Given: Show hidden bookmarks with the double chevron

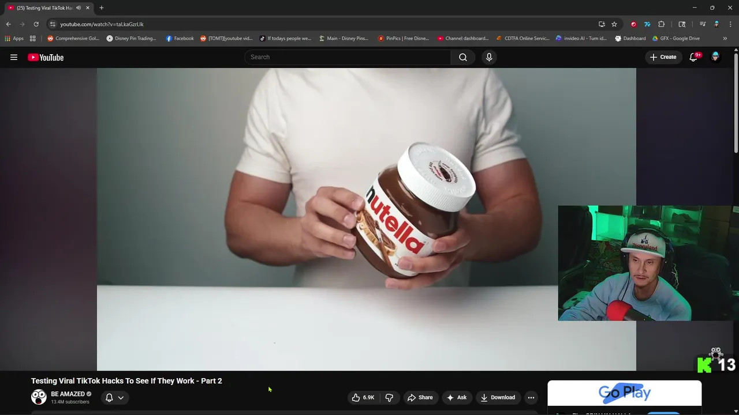Looking at the screenshot, I should point(725,39).
